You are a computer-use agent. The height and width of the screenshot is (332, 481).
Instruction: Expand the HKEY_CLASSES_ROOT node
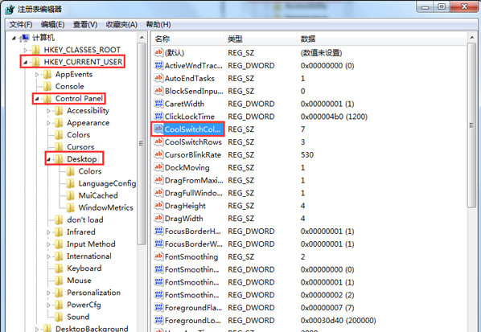click(x=26, y=50)
